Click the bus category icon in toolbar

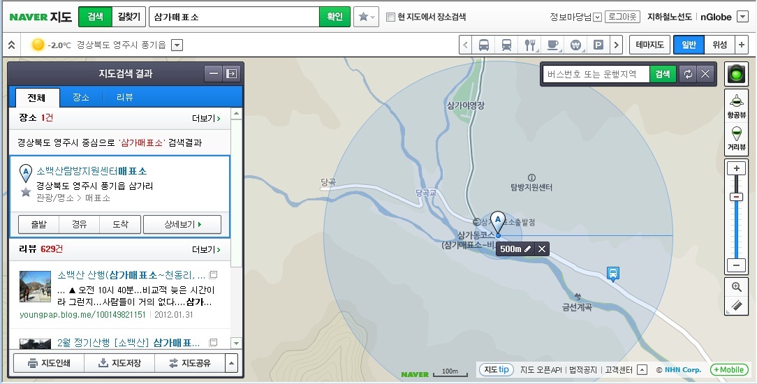pyautogui.click(x=484, y=45)
